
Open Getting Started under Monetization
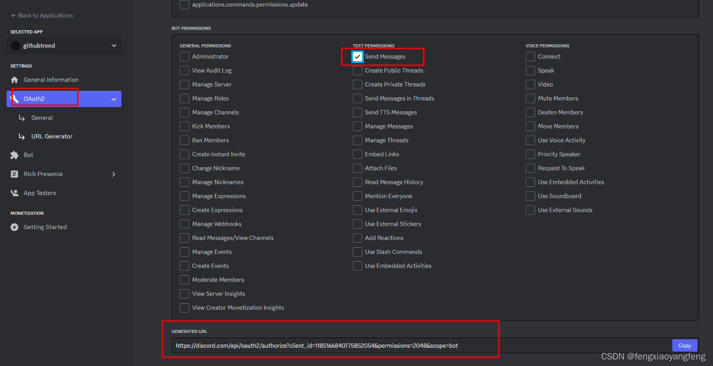(45, 227)
